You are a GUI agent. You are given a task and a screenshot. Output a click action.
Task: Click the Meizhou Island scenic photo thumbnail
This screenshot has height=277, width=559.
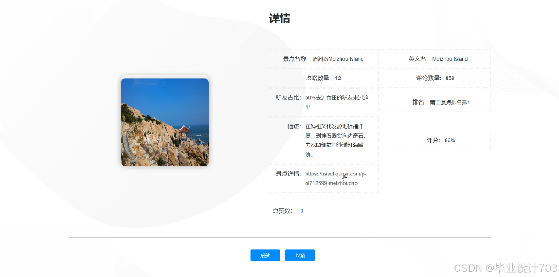[x=165, y=122]
